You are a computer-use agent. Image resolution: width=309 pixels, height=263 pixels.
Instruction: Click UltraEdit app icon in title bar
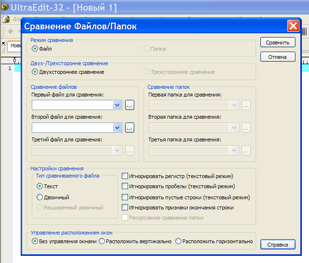pos(5,7)
